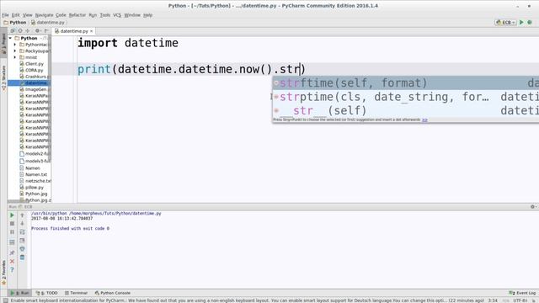This screenshot has height=303, width=539.
Task: Toggle soft-wrap icon in the Run panel
Action: (23, 232)
